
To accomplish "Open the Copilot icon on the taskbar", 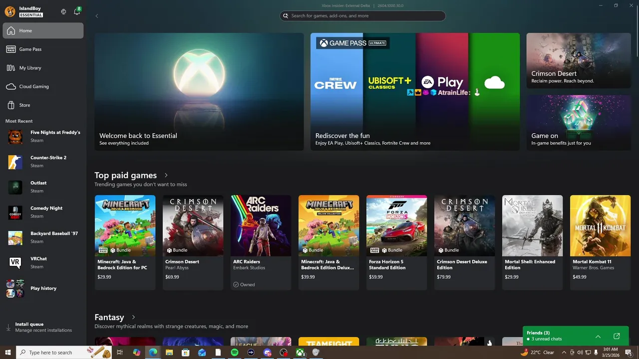I will (x=136, y=353).
